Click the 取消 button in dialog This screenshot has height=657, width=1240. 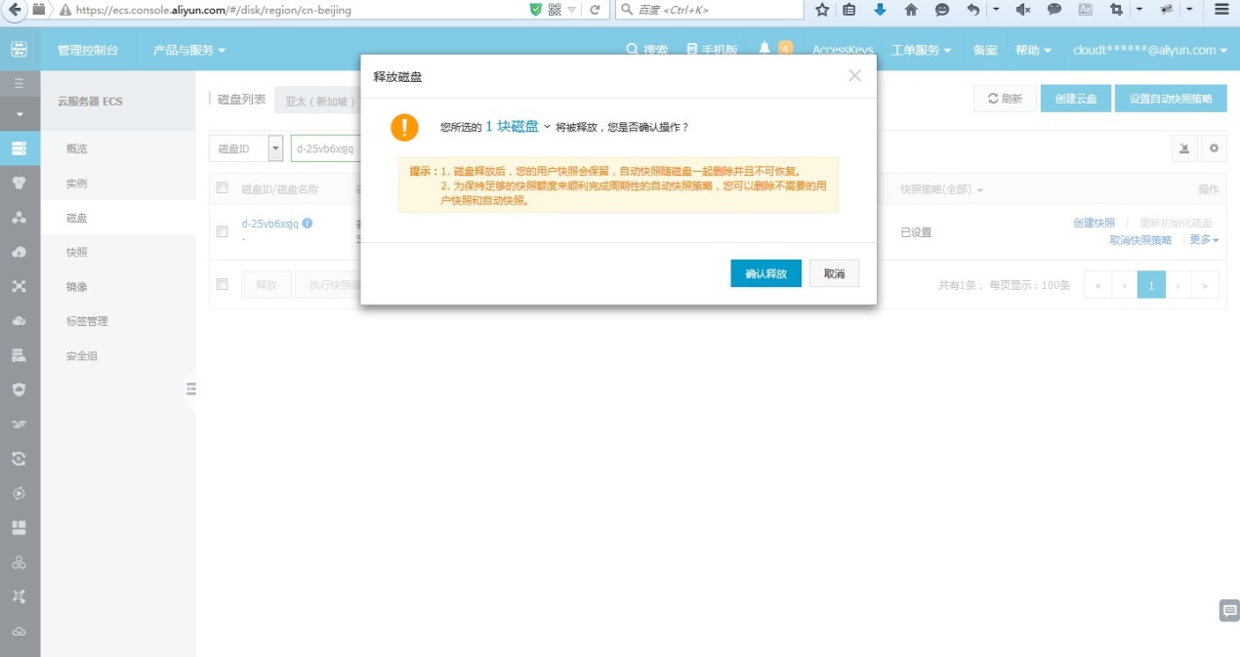[834, 273]
